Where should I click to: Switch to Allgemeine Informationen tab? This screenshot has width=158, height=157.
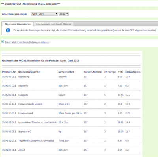[x=18, y=24]
